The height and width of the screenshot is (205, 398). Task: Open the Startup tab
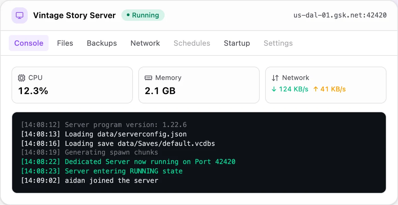(x=237, y=43)
